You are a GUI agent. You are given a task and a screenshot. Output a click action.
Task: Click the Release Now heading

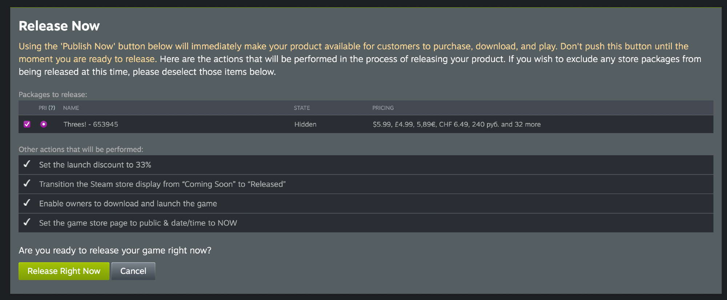59,26
